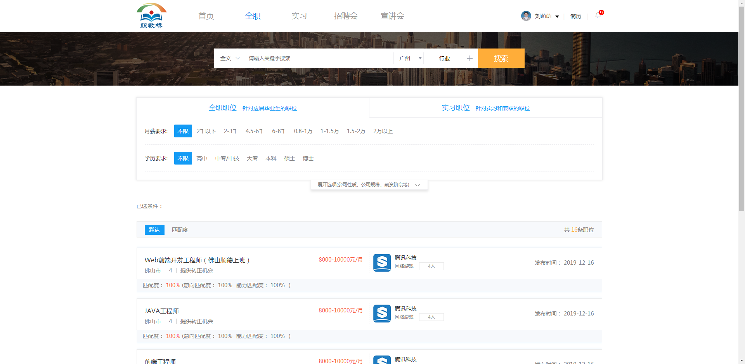The image size is (745, 364).
Task: Select salary 不限 option
Action: 183,131
